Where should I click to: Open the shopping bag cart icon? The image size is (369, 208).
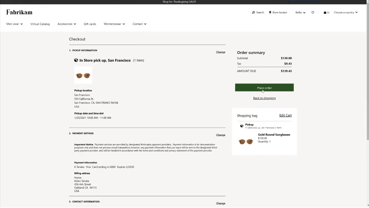pyautogui.click(x=325, y=12)
